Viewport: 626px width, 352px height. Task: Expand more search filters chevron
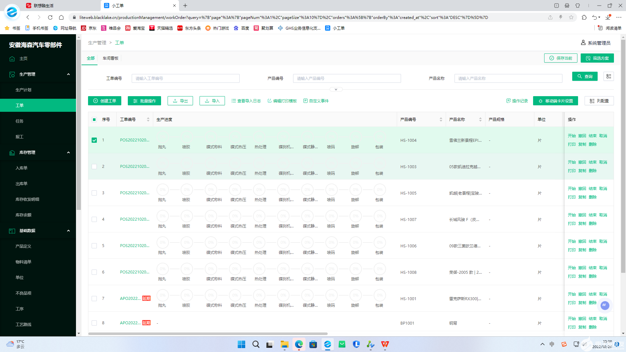pyautogui.click(x=336, y=89)
